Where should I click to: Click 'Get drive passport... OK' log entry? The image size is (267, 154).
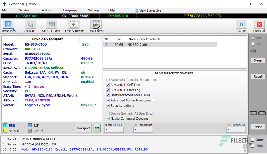38,144
